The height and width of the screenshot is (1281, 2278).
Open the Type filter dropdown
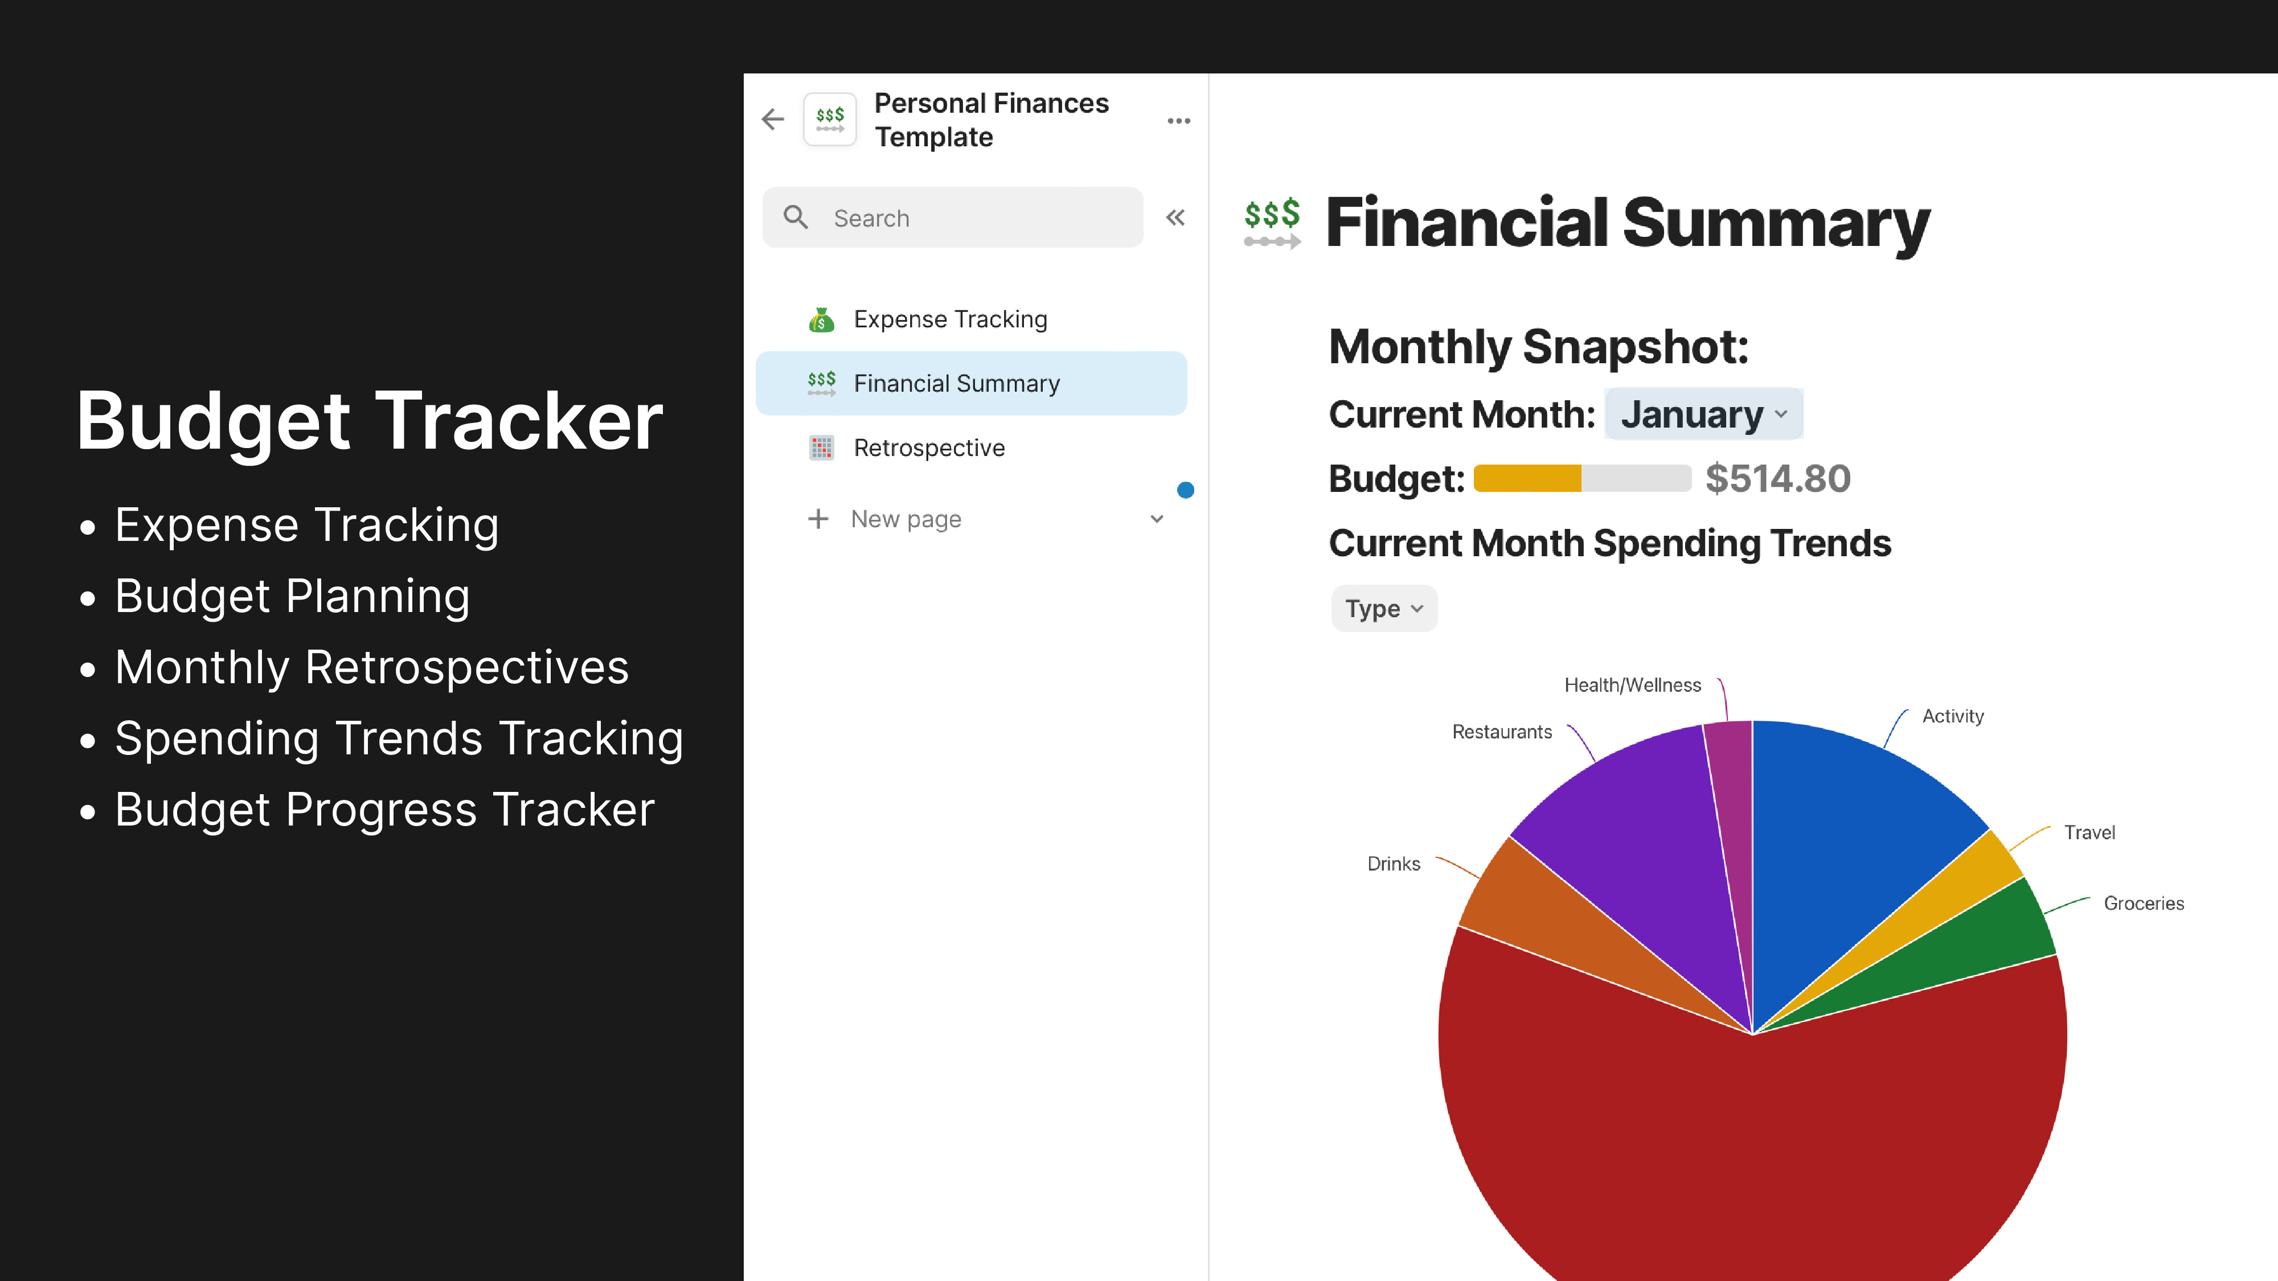[x=1382, y=608]
